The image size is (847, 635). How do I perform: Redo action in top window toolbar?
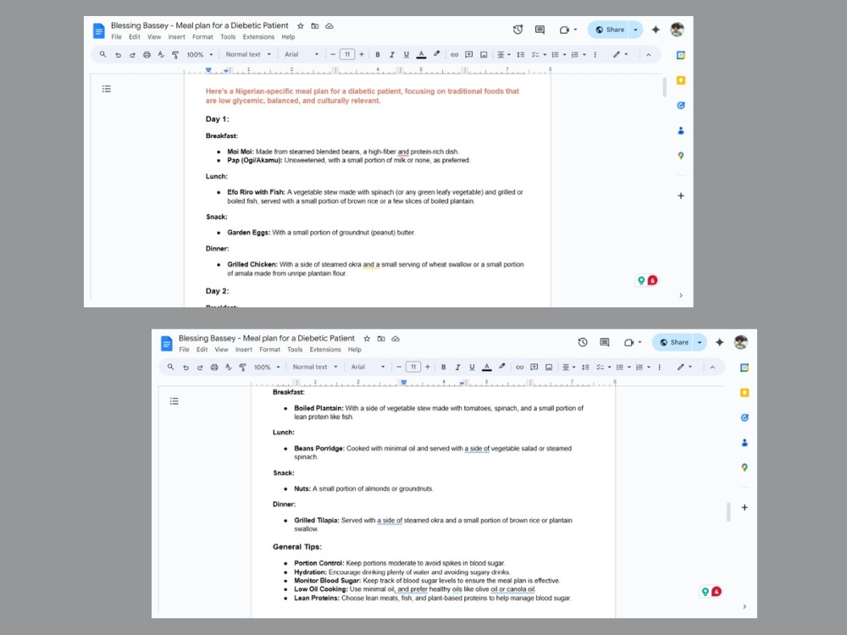[x=132, y=54]
